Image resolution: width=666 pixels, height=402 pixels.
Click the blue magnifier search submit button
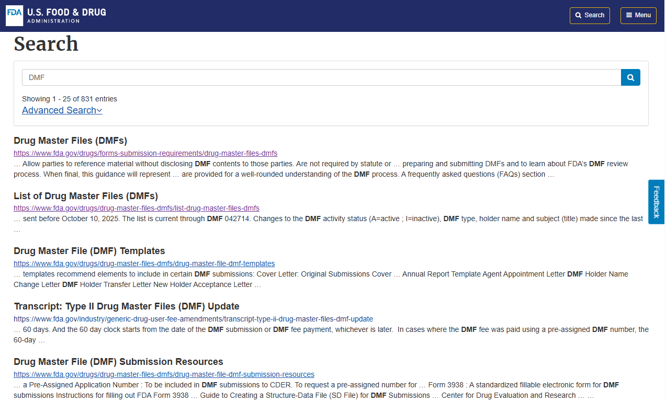[x=630, y=77]
